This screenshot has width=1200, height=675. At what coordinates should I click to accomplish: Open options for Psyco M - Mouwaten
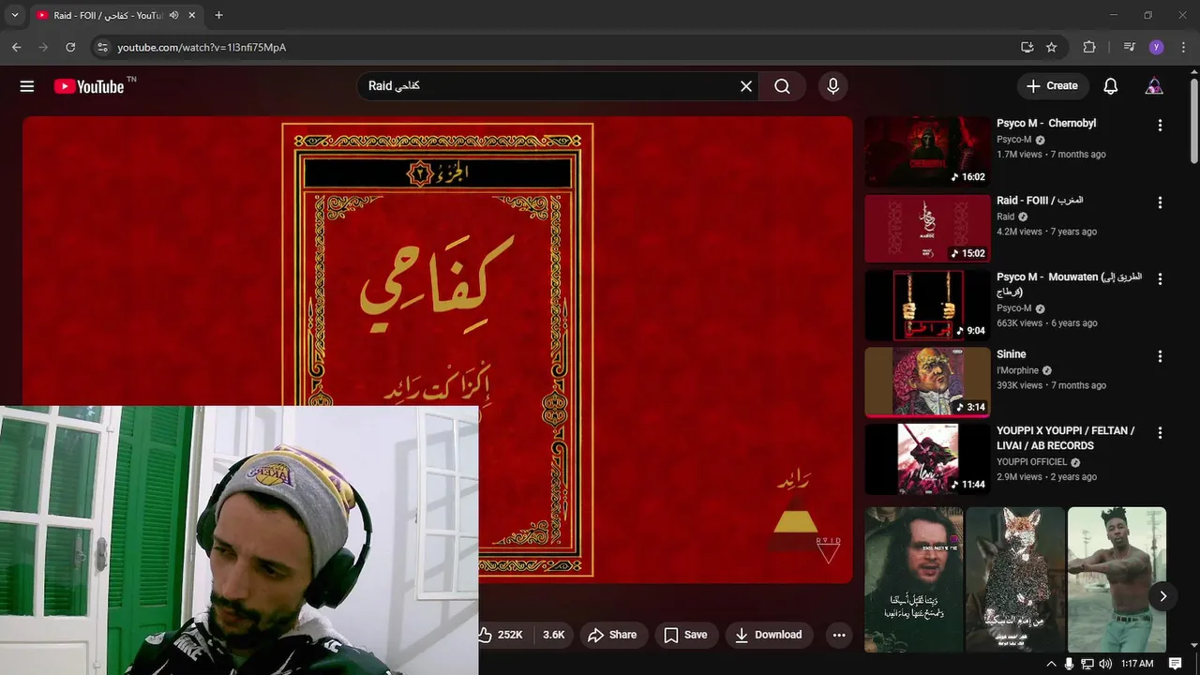tap(1160, 279)
